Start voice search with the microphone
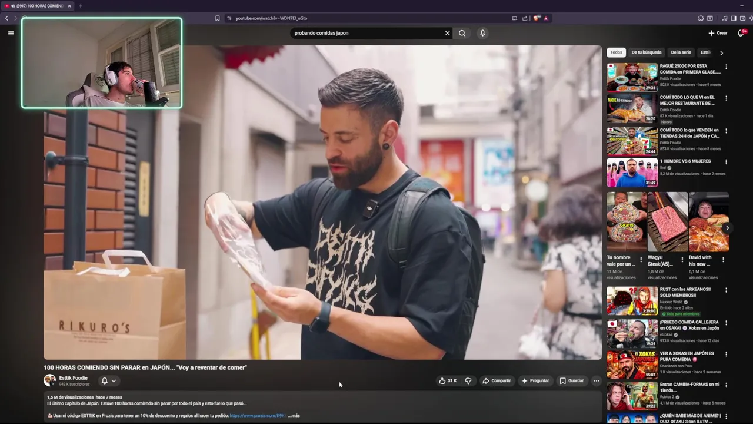 point(482,33)
